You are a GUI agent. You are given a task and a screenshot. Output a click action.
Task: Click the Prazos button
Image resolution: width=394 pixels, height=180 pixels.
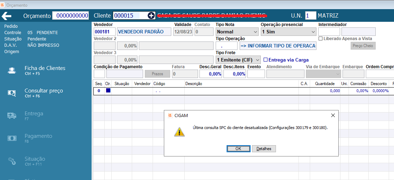(x=157, y=74)
